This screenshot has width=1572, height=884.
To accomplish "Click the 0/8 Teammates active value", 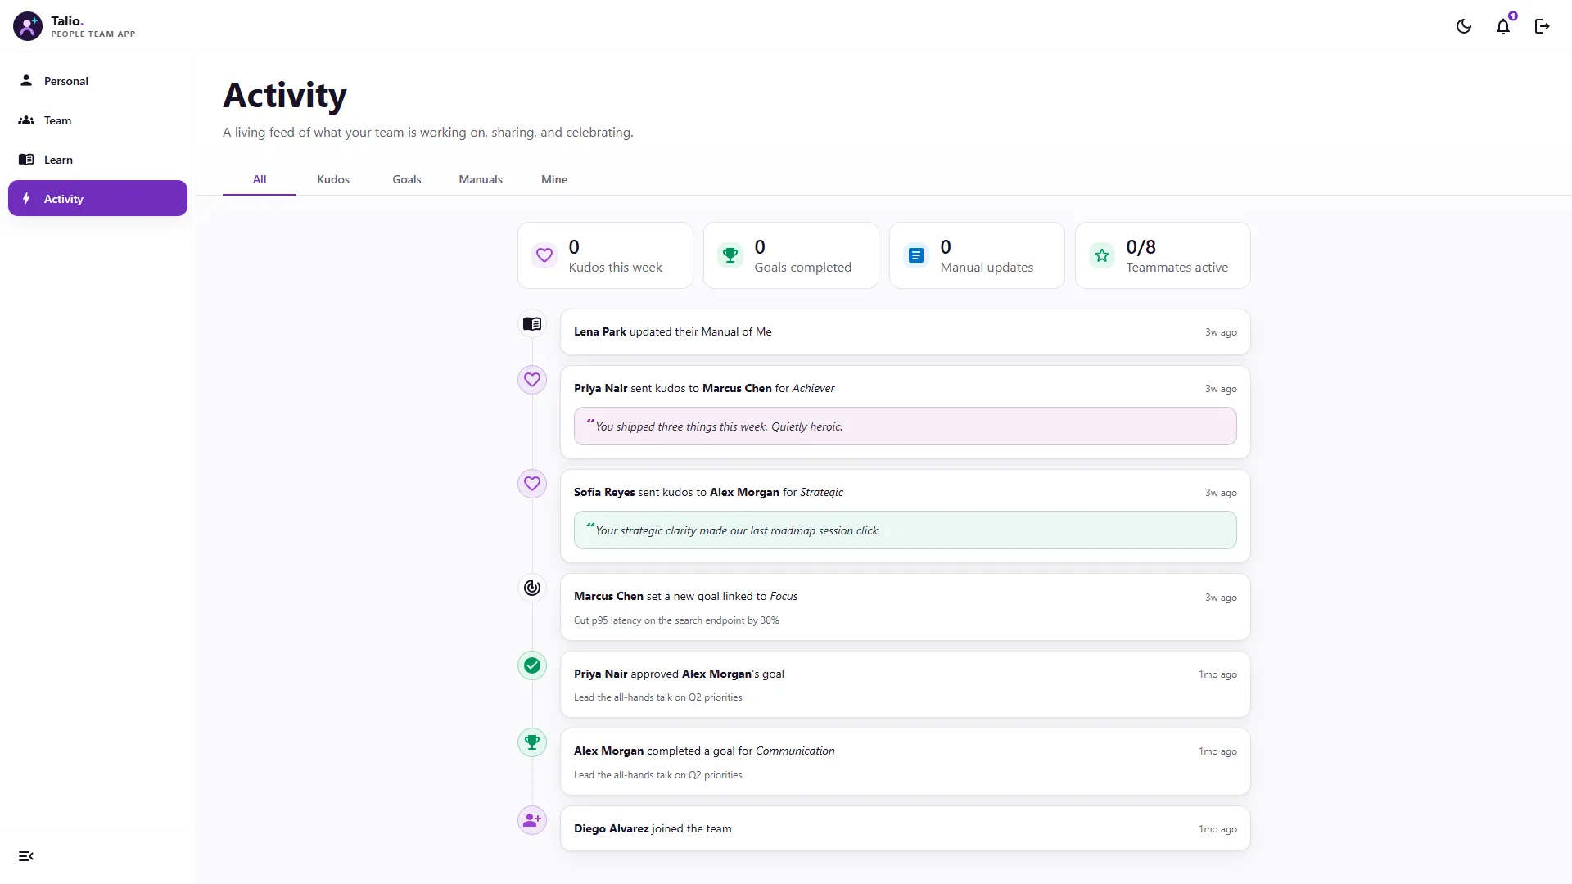I will (x=1141, y=247).
